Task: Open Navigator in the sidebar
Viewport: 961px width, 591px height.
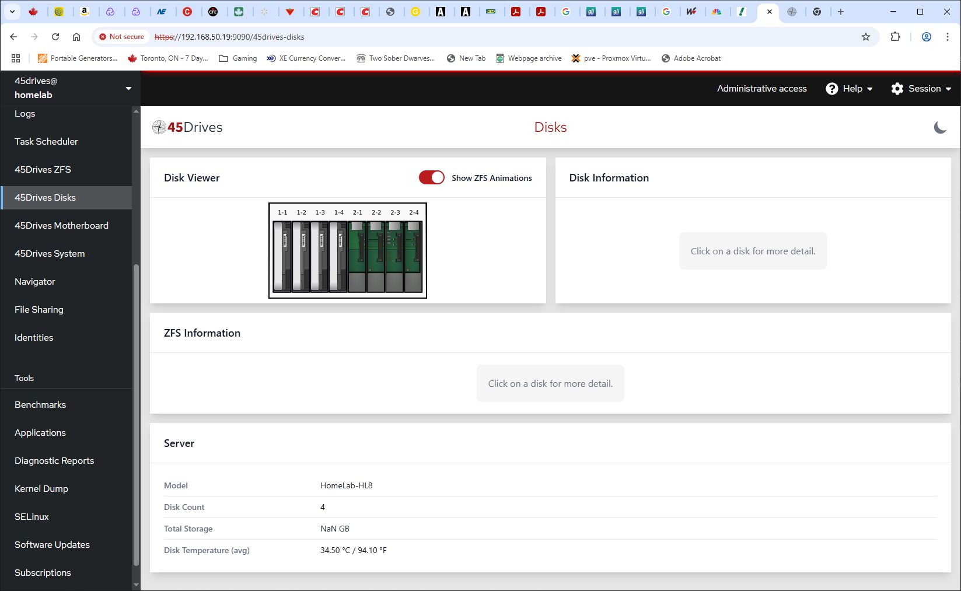Action: tap(66, 282)
